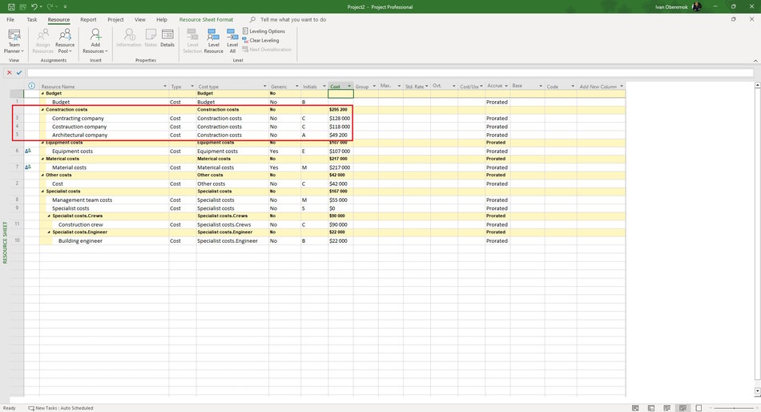
Task: Open the Resource Pool menu button
Action: point(65,42)
